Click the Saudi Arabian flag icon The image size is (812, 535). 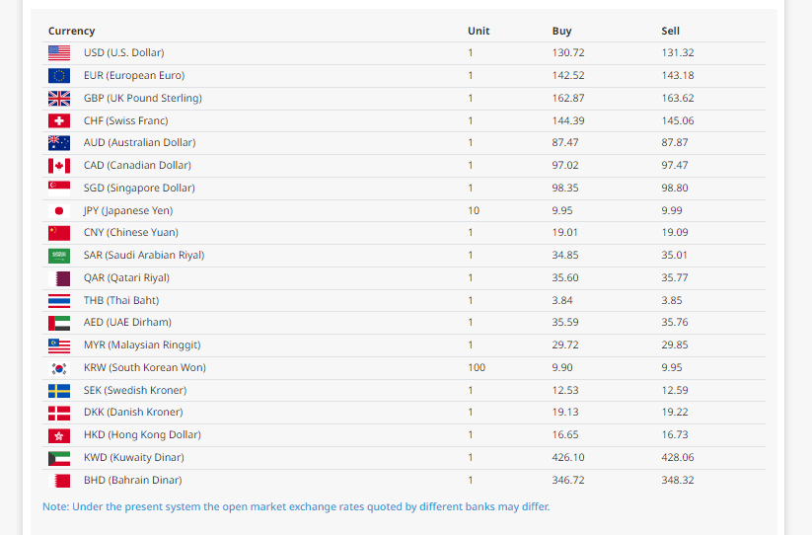(x=59, y=255)
